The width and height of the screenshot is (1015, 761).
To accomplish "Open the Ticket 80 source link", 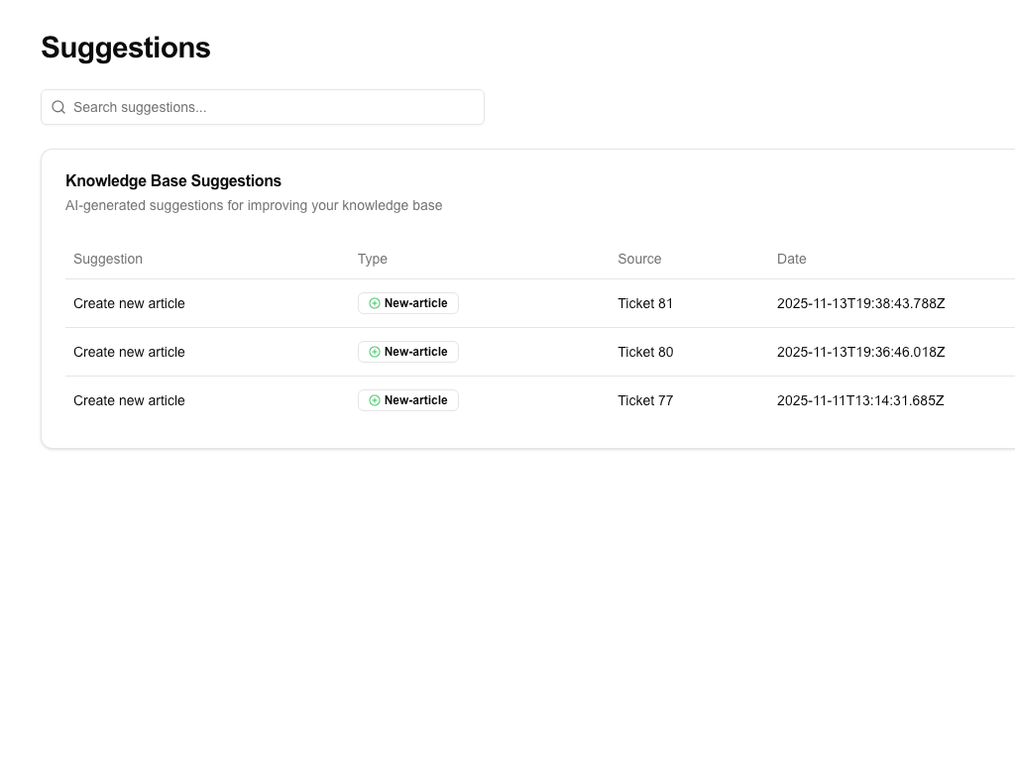I will coord(645,352).
